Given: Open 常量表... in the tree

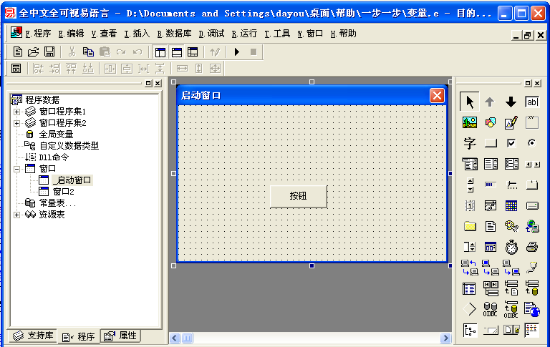Looking at the screenshot, I should (x=57, y=203).
